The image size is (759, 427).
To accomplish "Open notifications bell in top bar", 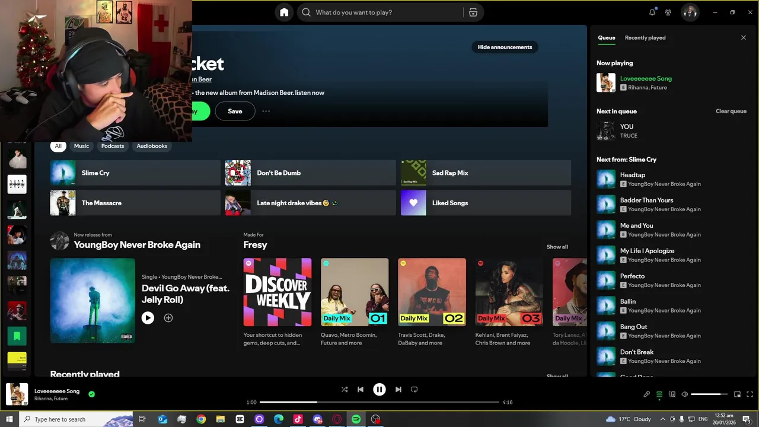I will coord(652,12).
